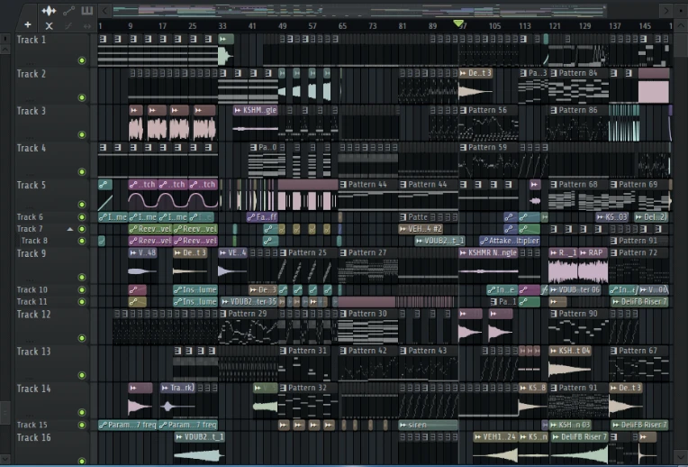
Task: Select the Track 12 header label
Action: (x=34, y=315)
